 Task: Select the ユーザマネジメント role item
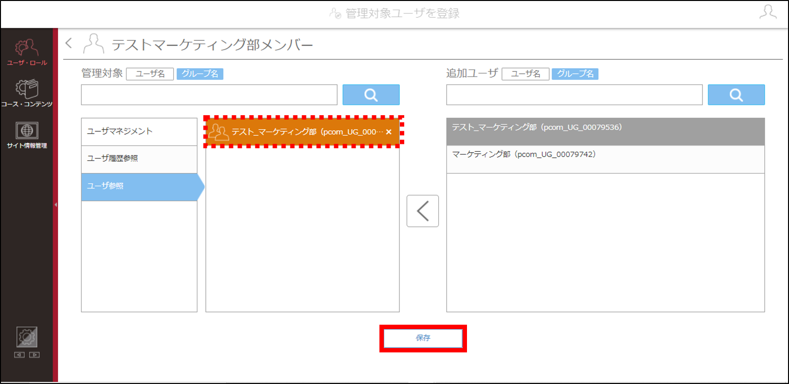(139, 132)
